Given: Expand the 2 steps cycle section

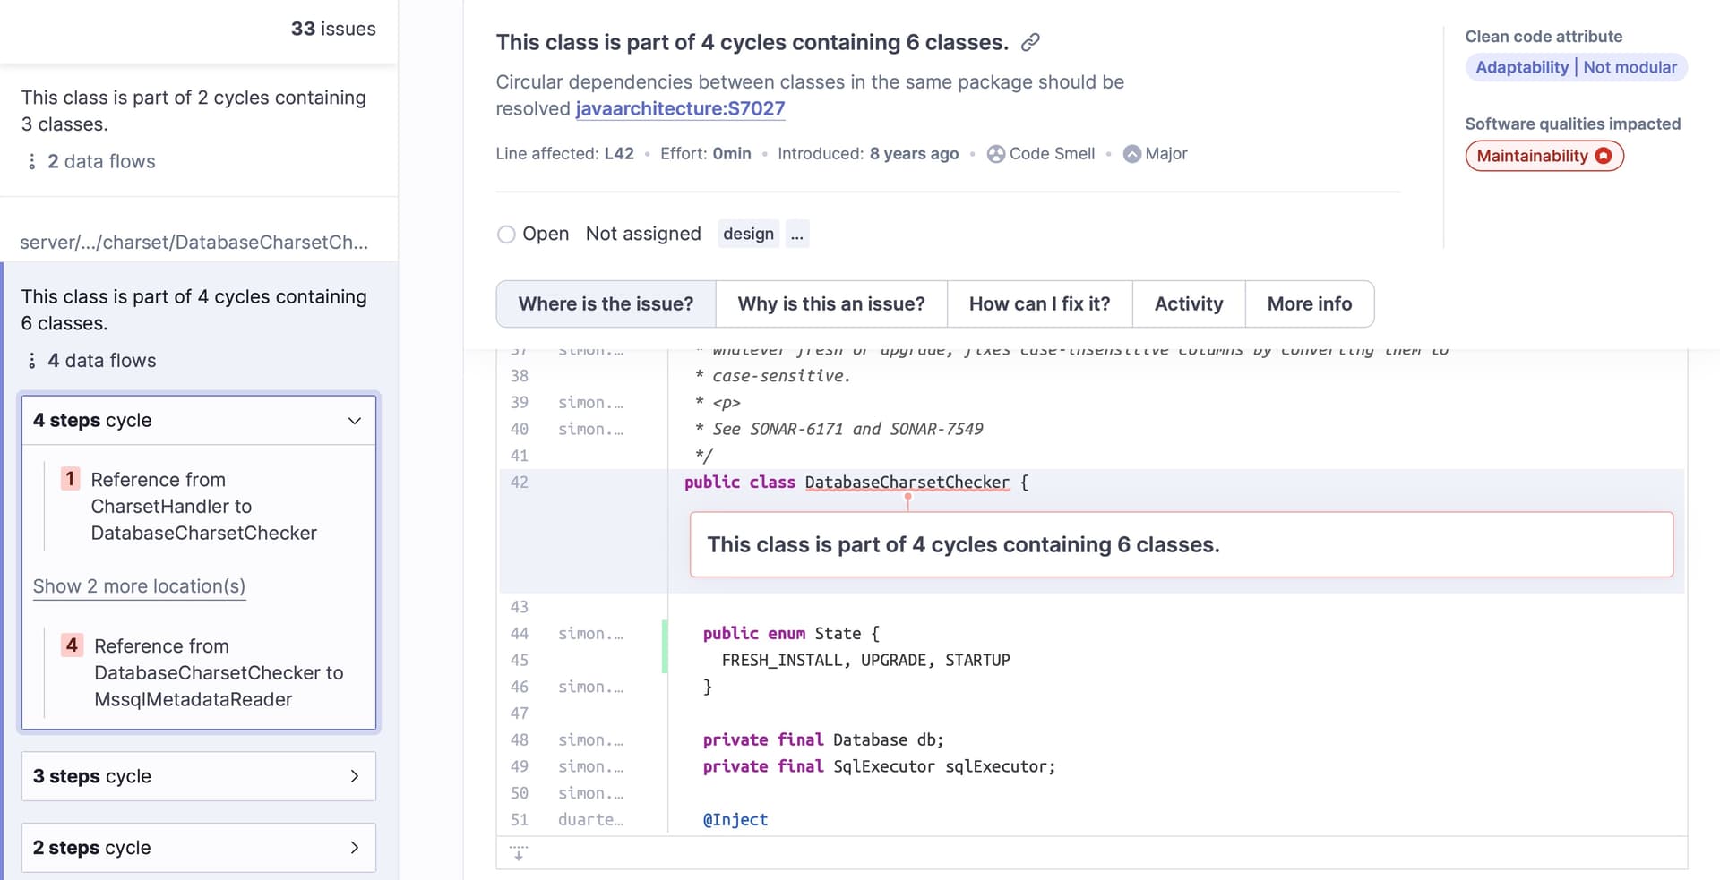Looking at the screenshot, I should (354, 847).
